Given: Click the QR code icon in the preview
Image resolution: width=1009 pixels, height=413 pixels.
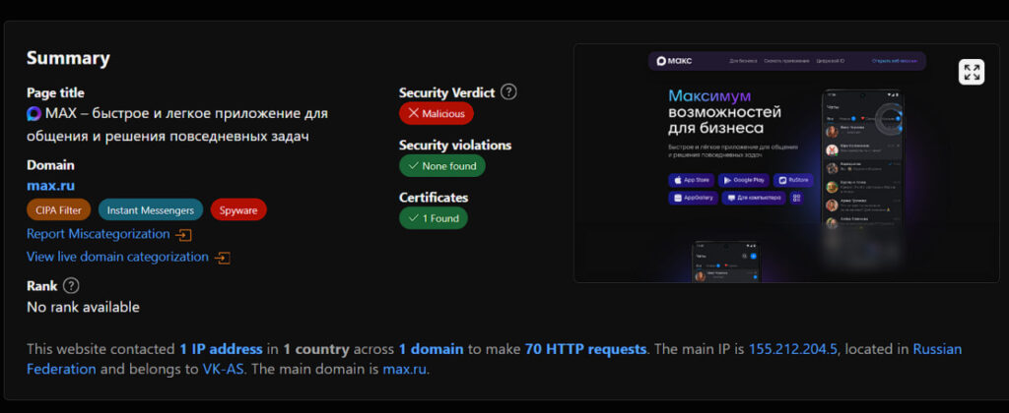Looking at the screenshot, I should tap(796, 198).
